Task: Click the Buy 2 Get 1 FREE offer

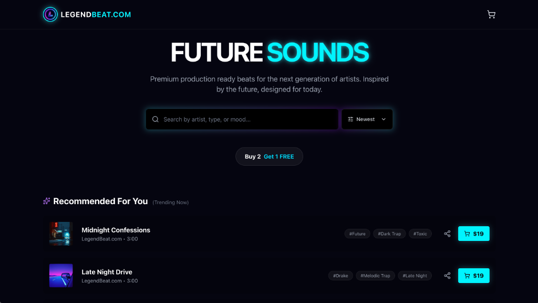Action: pos(269,156)
